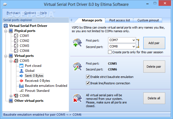Click the Virtual Serial Port Driver root icon
The width and height of the screenshot is (173, 119).
(6, 26)
